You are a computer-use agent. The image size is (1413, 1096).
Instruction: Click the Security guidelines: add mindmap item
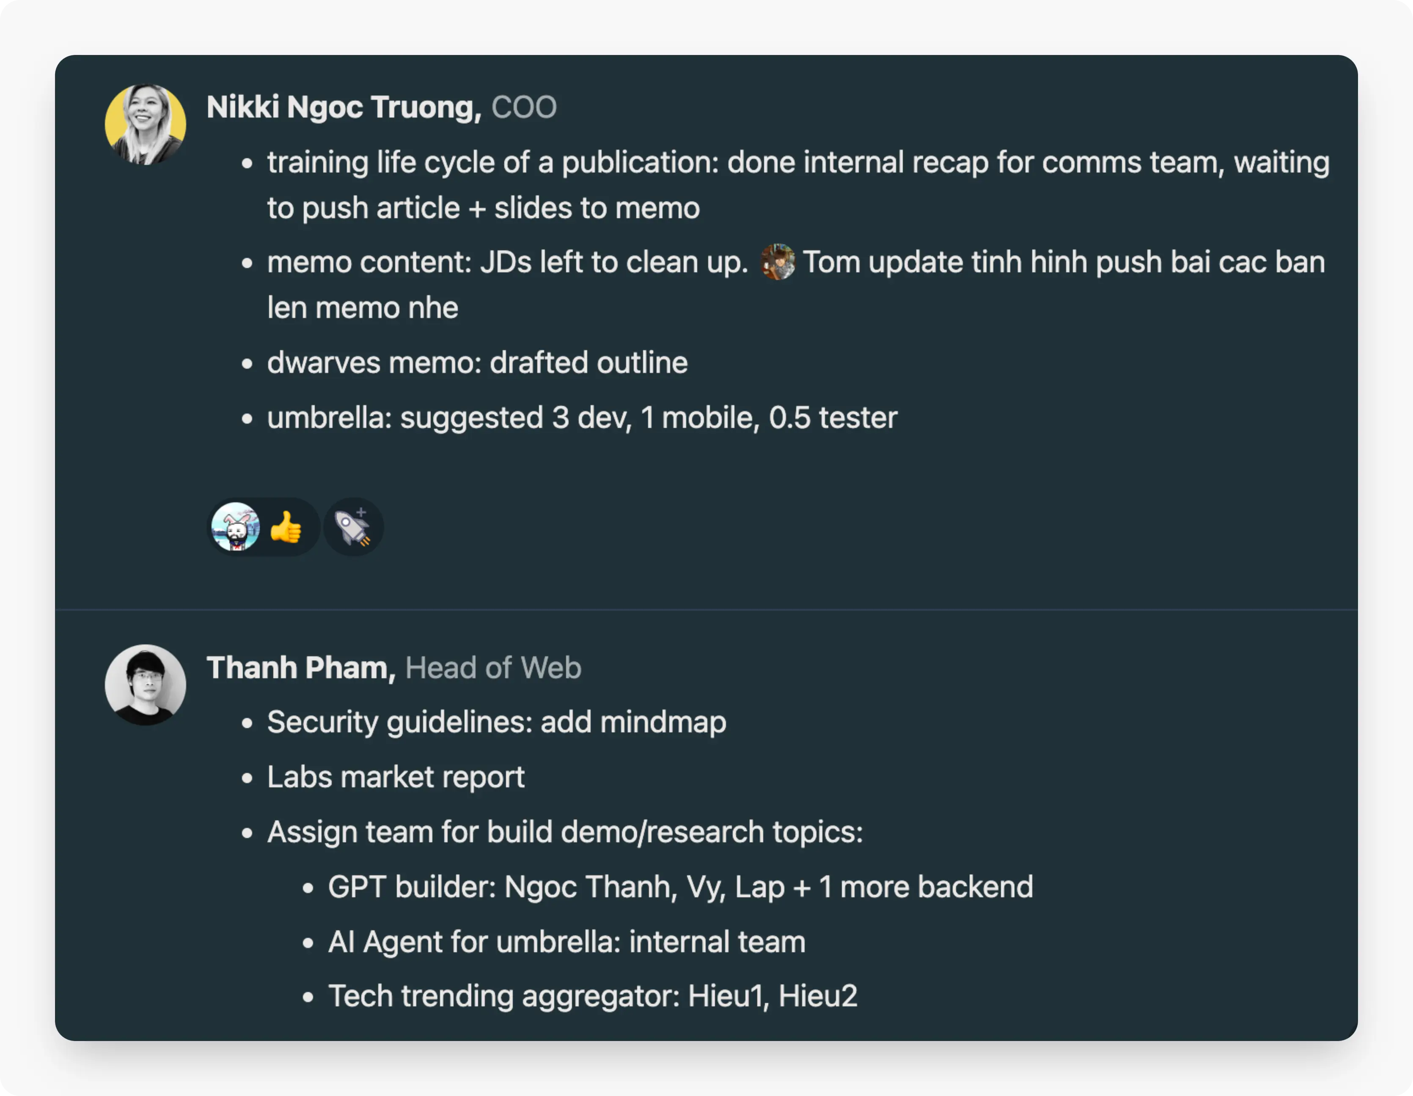click(x=497, y=722)
